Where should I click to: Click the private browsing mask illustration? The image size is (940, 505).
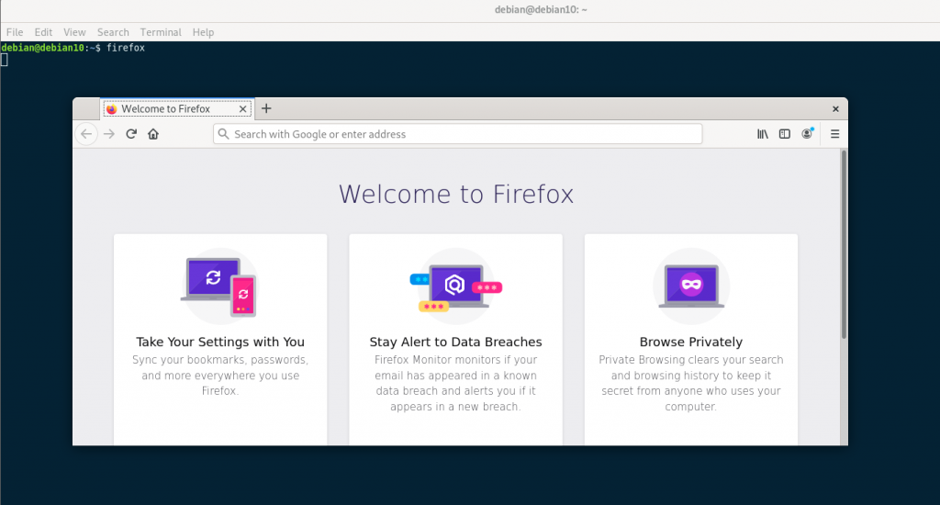691,286
